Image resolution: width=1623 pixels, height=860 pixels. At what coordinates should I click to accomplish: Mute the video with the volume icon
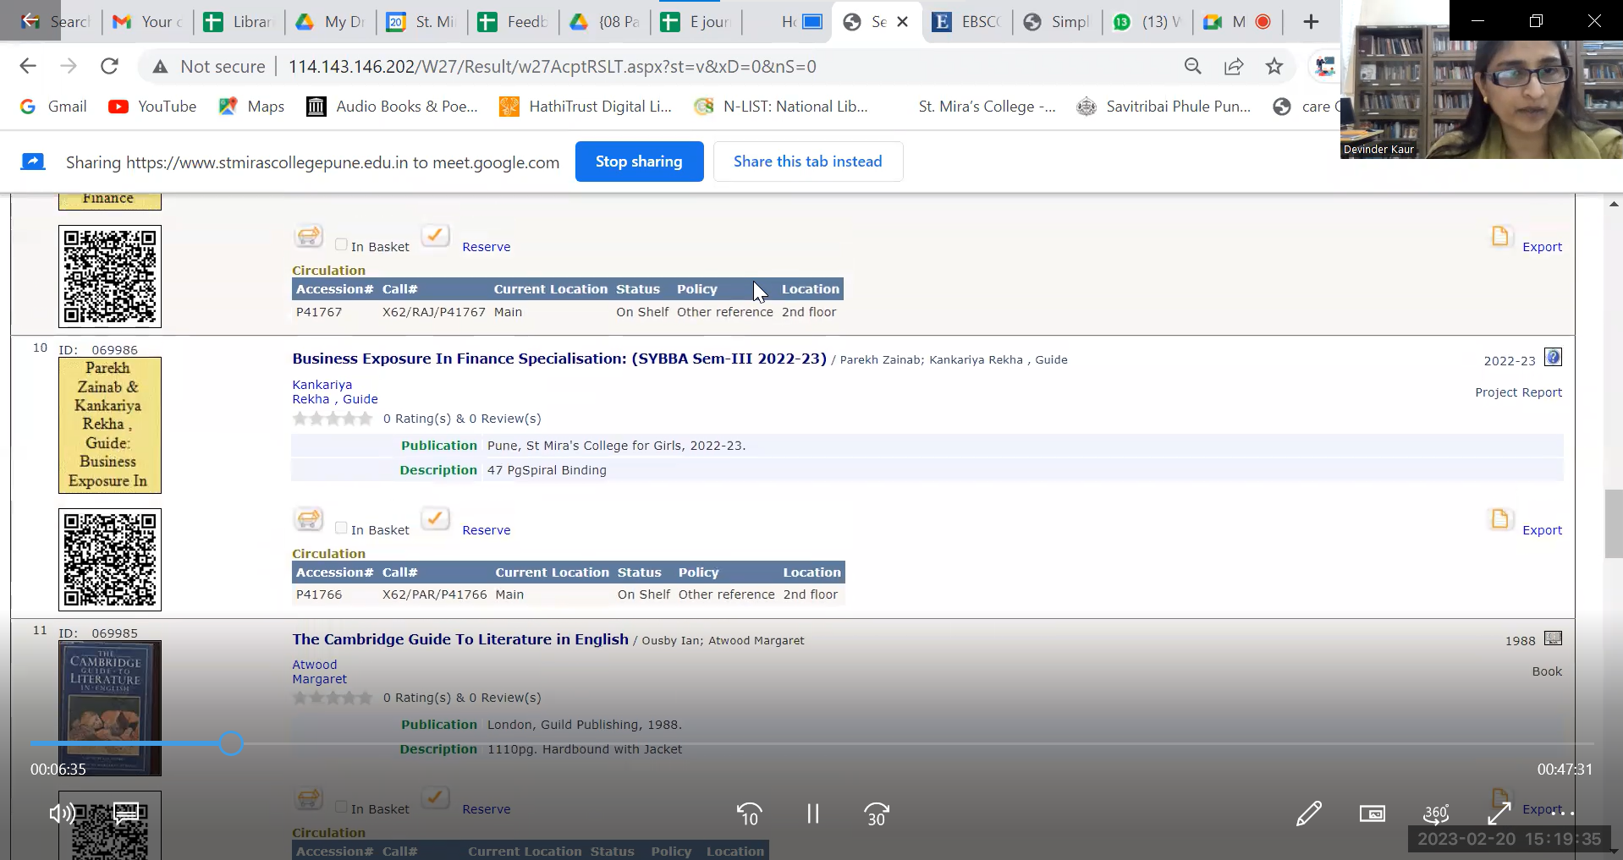click(62, 813)
